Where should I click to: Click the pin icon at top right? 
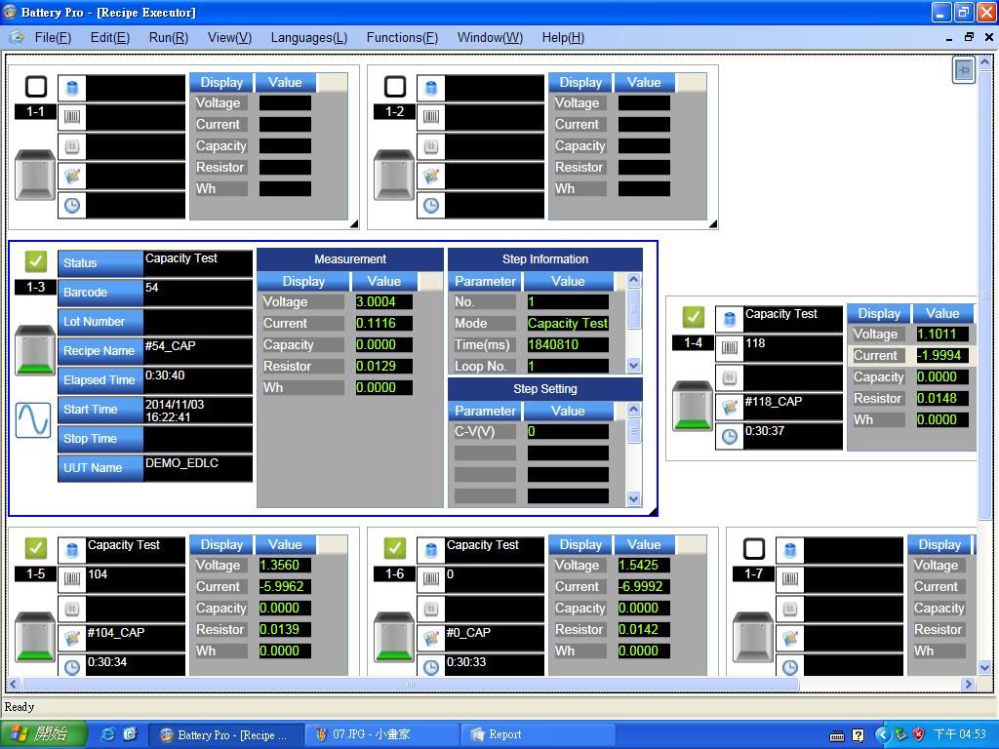tap(963, 70)
